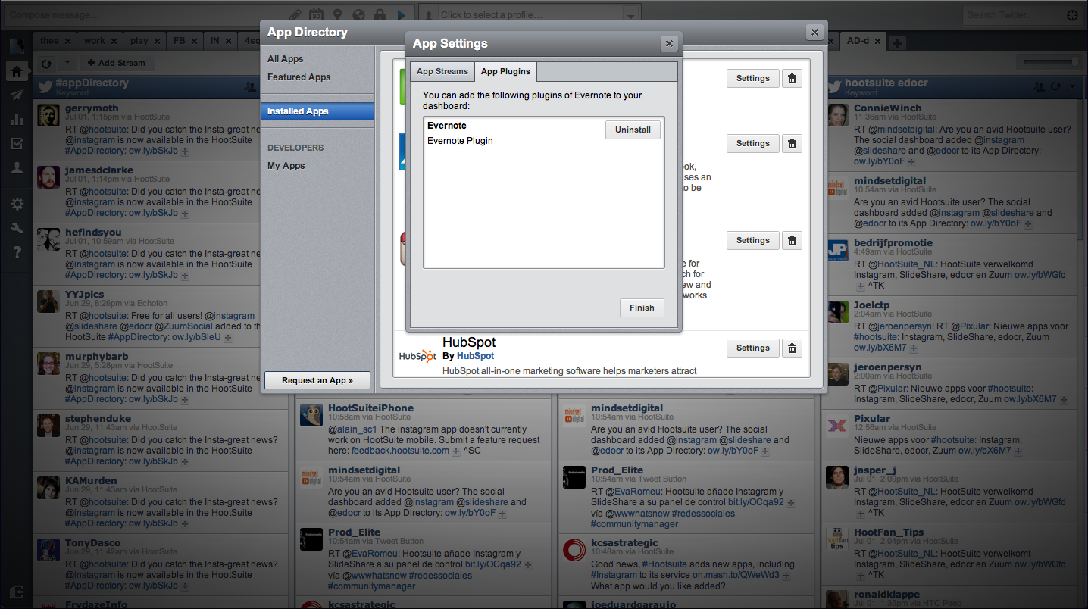Delete the HubSpot app via its trash icon
The width and height of the screenshot is (1088, 609).
click(792, 348)
